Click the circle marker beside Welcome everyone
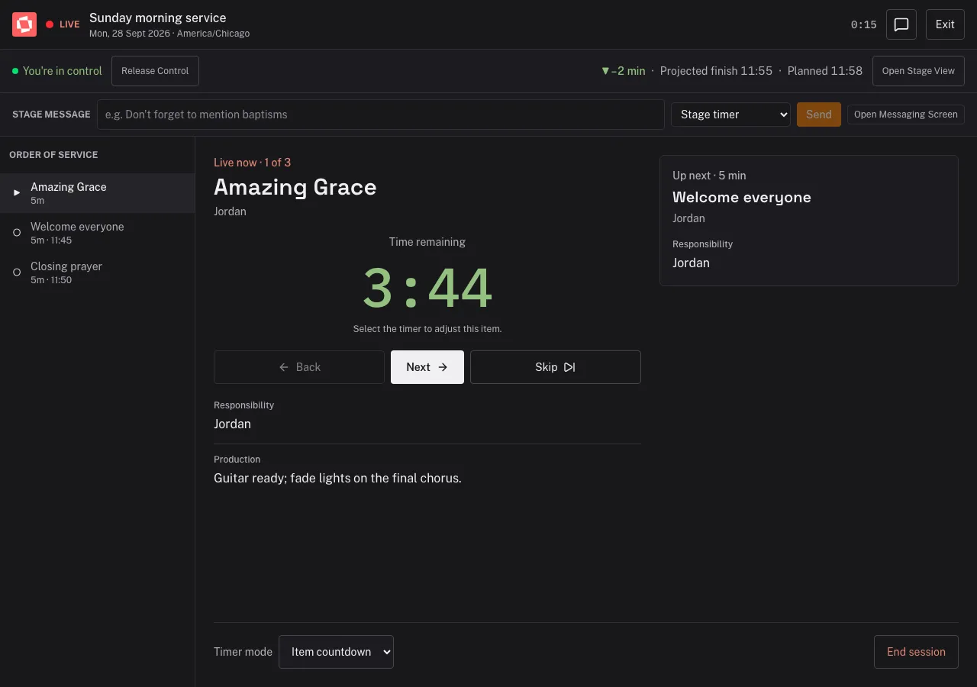Viewport: 977px width, 687px height. [17, 233]
